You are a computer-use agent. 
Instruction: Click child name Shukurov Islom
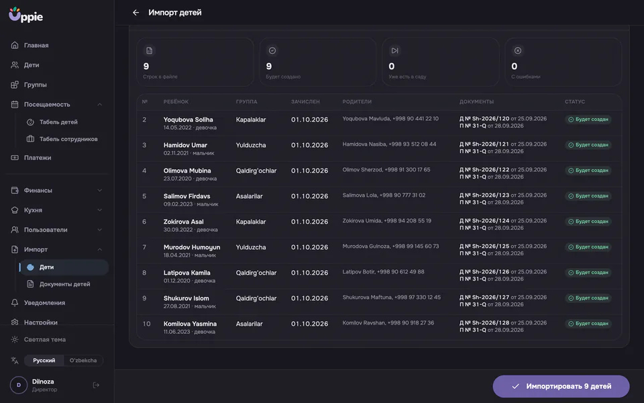(186, 298)
